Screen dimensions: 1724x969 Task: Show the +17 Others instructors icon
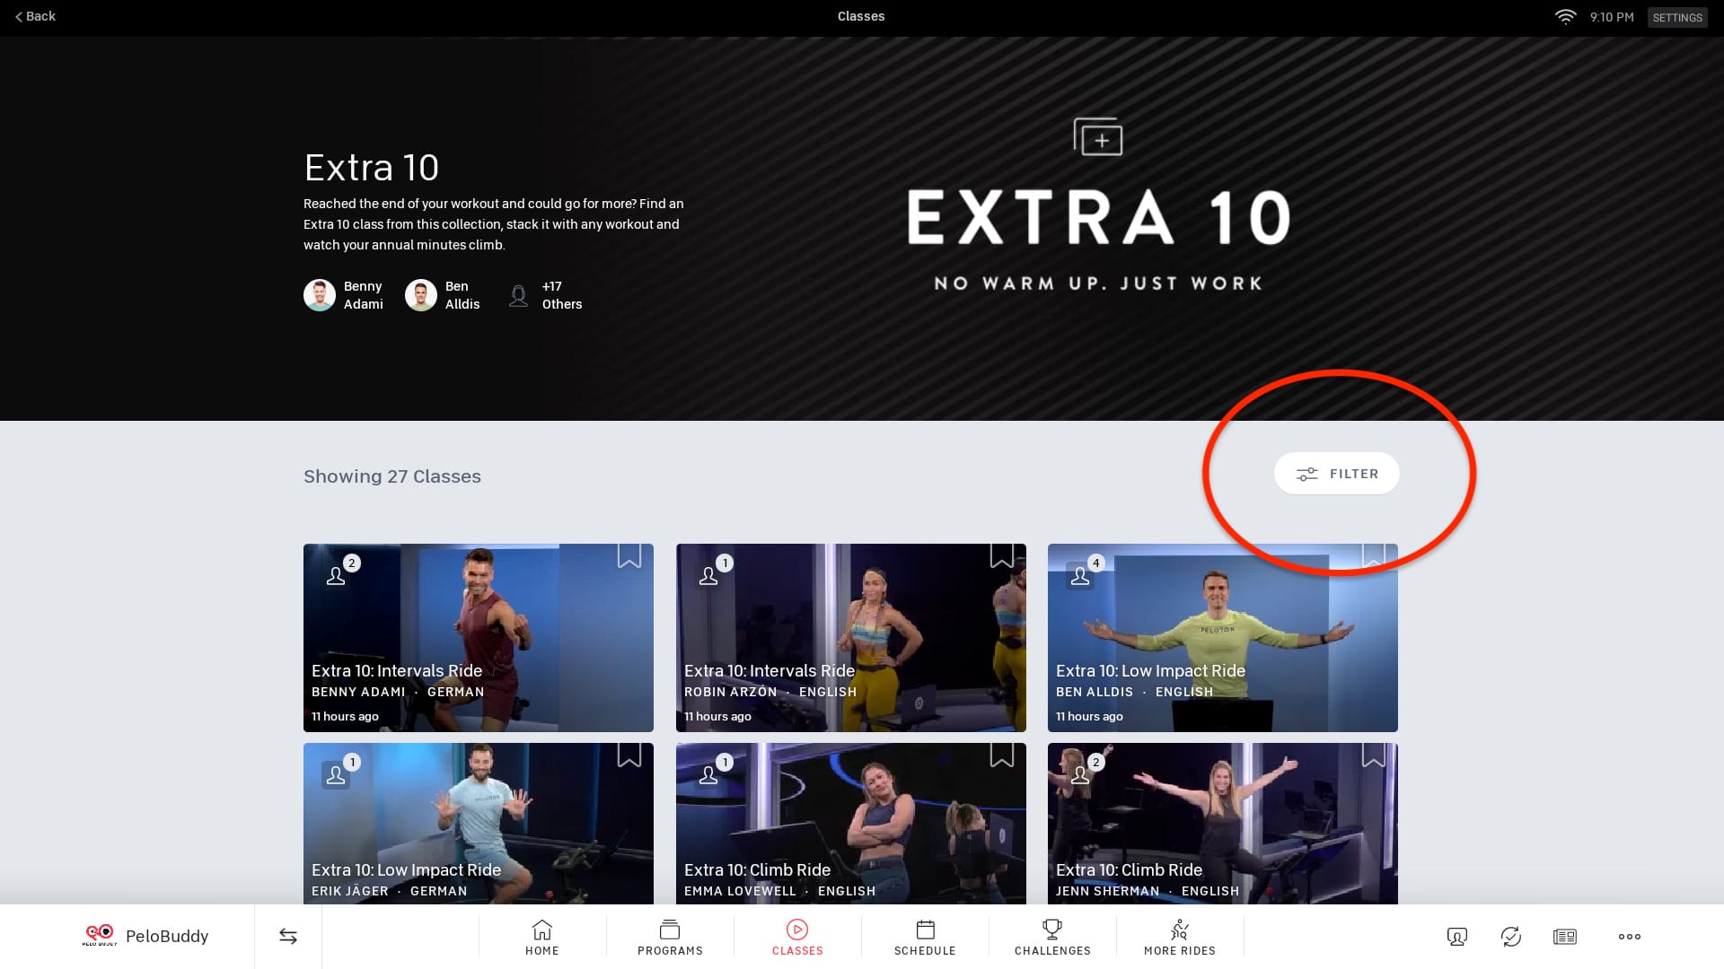coord(518,295)
